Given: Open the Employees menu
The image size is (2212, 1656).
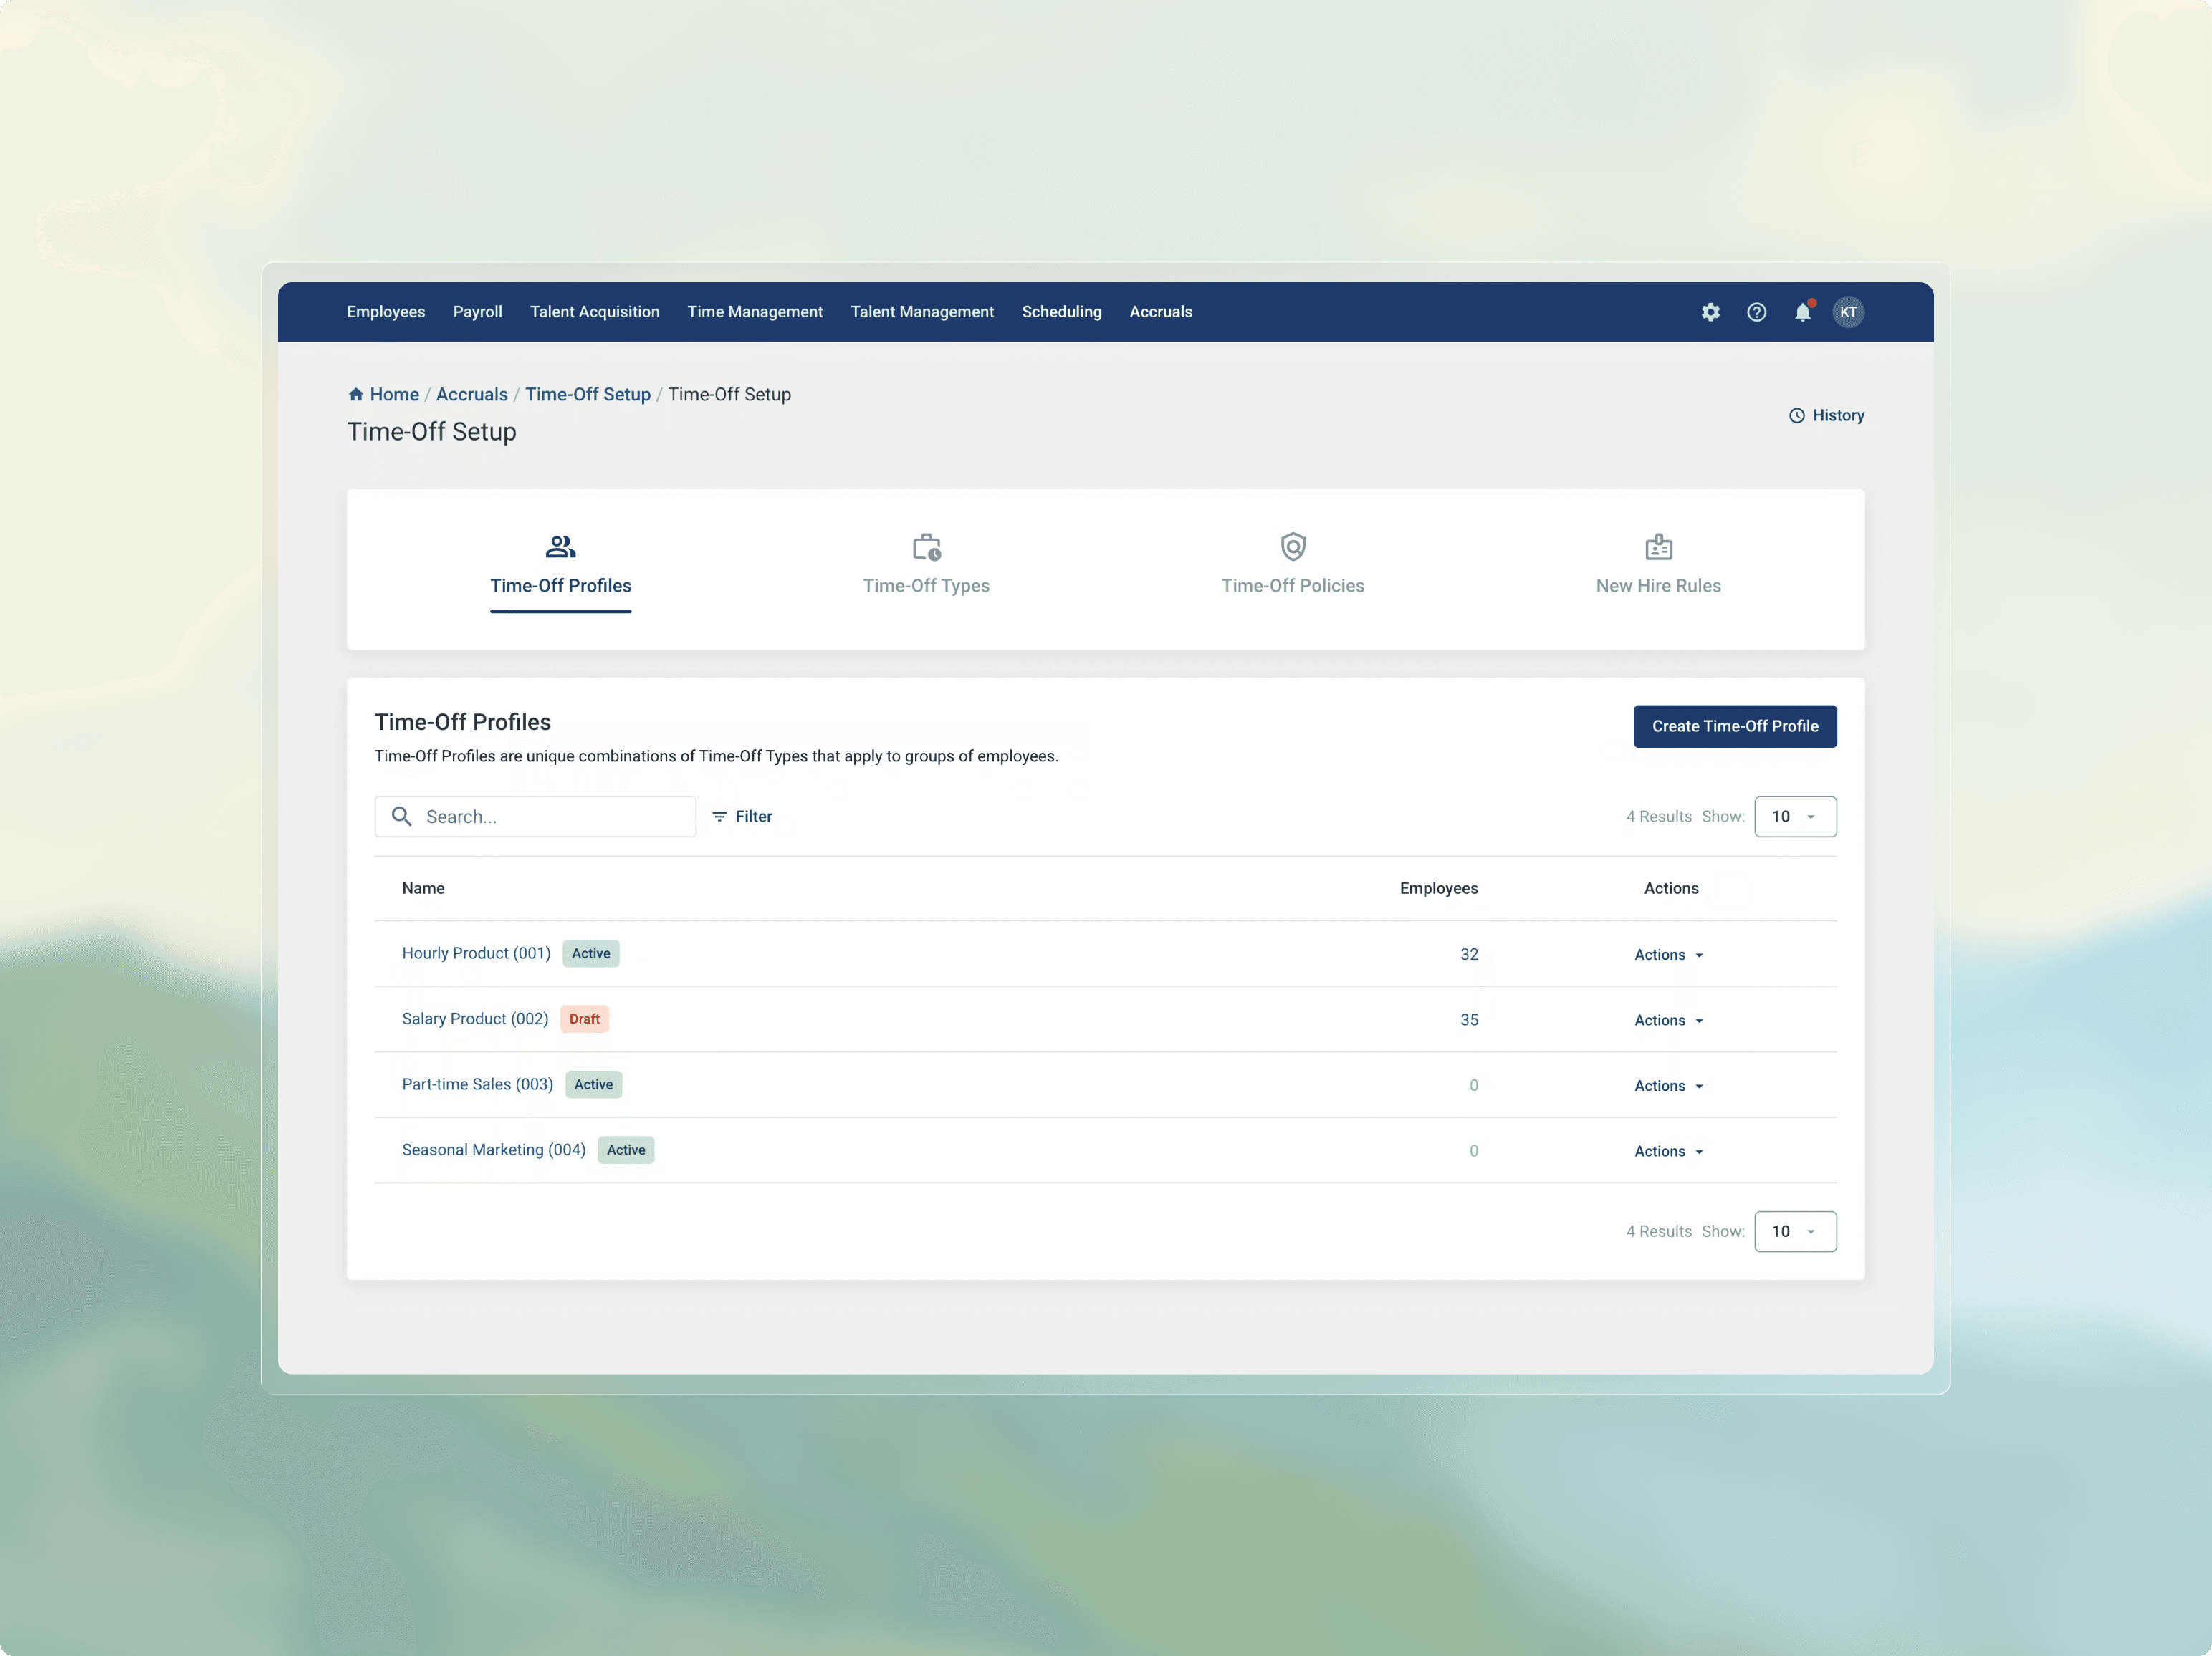Looking at the screenshot, I should tap(386, 312).
